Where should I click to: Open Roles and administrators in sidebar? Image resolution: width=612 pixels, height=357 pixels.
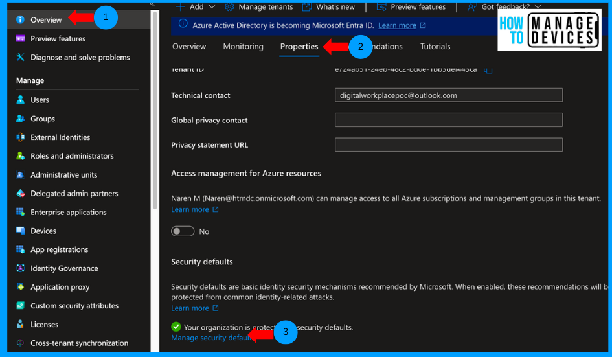click(72, 156)
